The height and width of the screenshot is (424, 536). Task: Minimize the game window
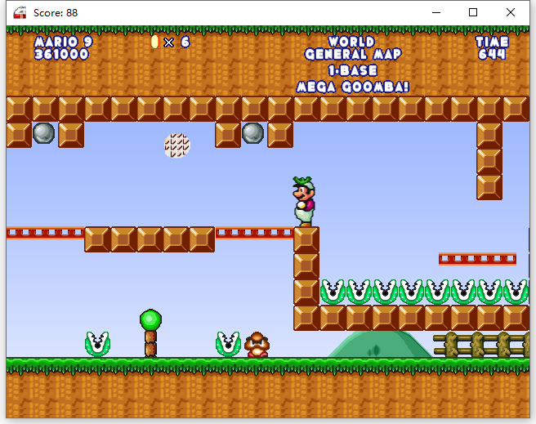436,12
